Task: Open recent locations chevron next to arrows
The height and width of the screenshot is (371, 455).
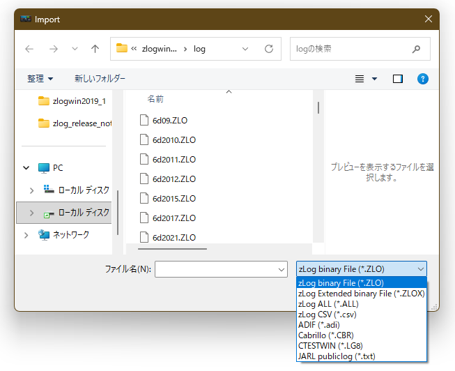Action: click(75, 49)
